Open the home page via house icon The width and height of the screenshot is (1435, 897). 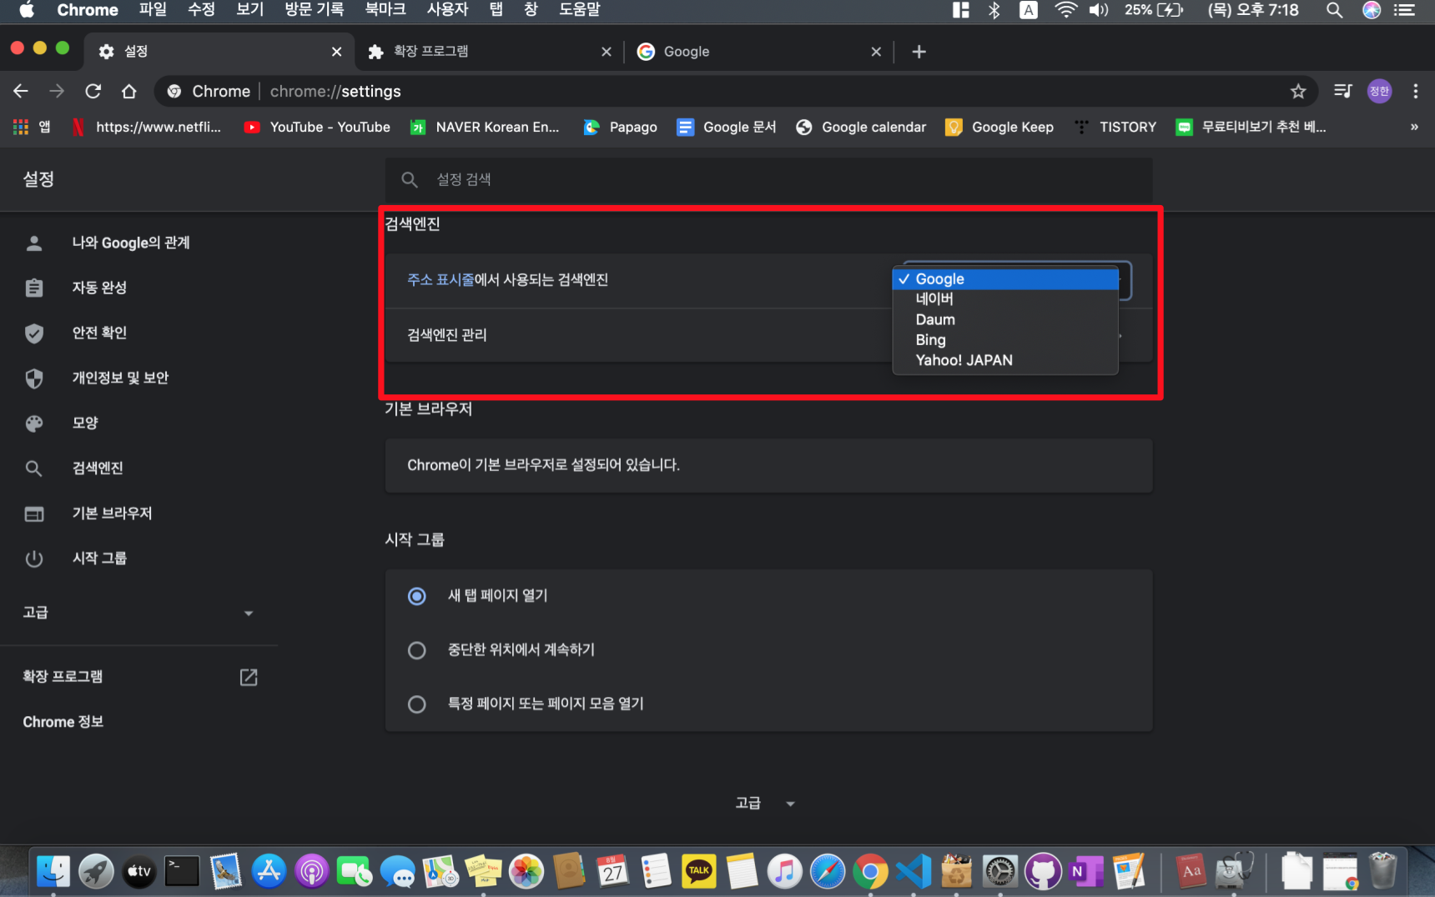coord(129,91)
